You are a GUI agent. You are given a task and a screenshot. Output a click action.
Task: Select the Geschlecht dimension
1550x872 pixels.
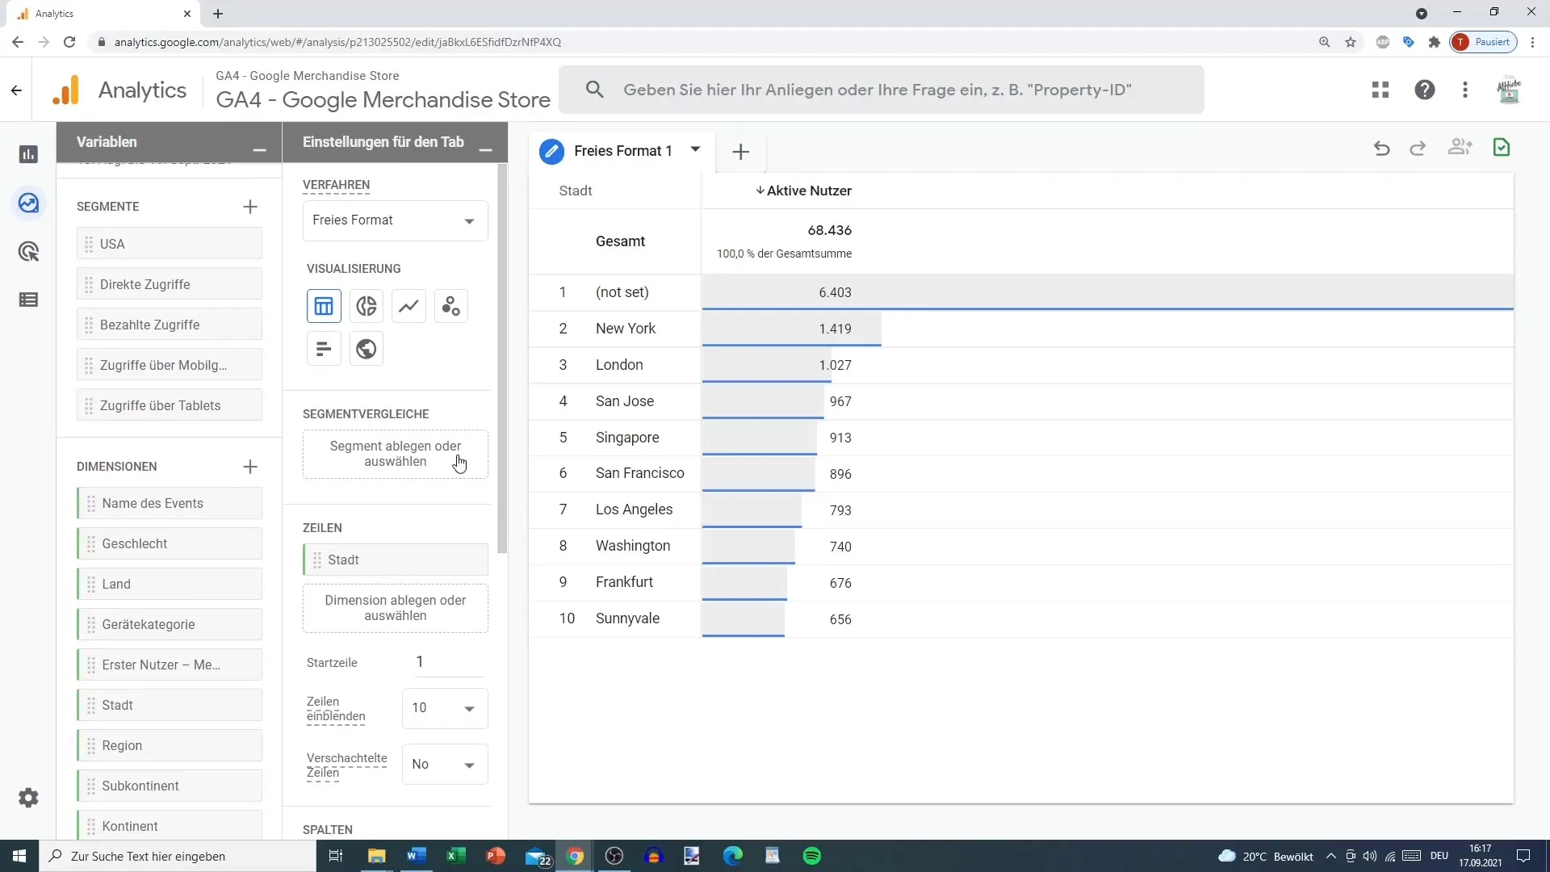170,543
